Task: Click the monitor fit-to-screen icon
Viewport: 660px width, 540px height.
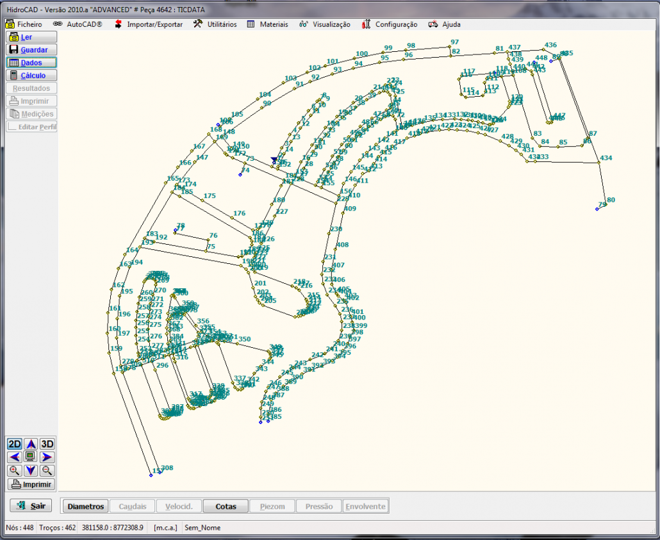Action: tap(30, 457)
